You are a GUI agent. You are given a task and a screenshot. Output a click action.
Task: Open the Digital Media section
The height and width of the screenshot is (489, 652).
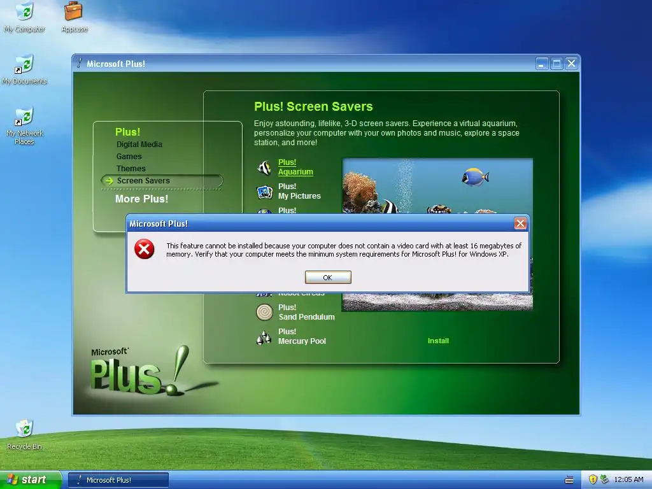coord(139,145)
